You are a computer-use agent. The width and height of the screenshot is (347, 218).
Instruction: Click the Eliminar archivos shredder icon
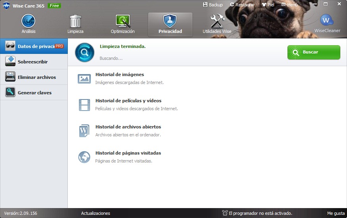pyautogui.click(x=10, y=77)
